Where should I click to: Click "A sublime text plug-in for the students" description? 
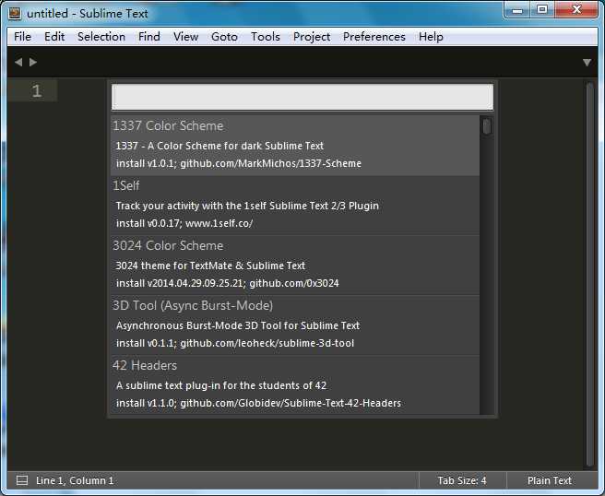pyautogui.click(x=221, y=385)
